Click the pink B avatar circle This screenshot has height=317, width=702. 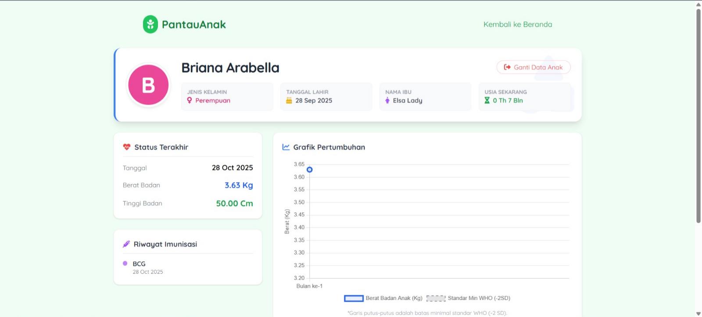tap(148, 85)
